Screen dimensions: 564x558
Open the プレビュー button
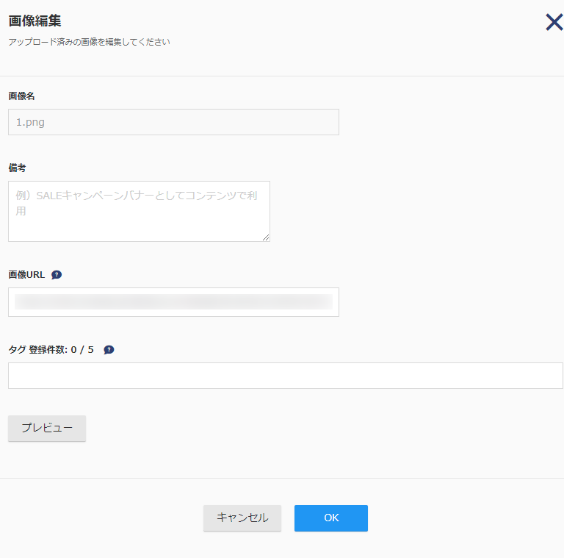click(47, 428)
